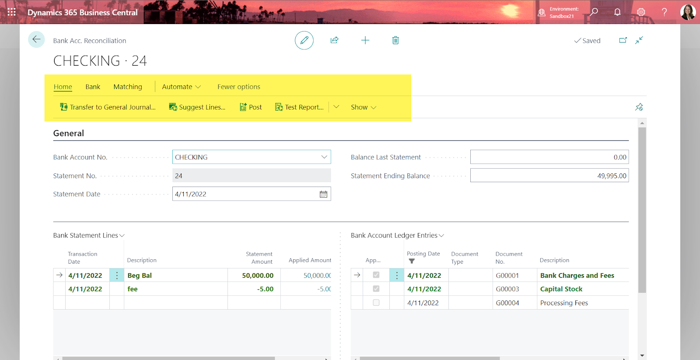Viewport: 700px width, 360px height.
Task: Select the Bank tab
Action: pyautogui.click(x=93, y=87)
